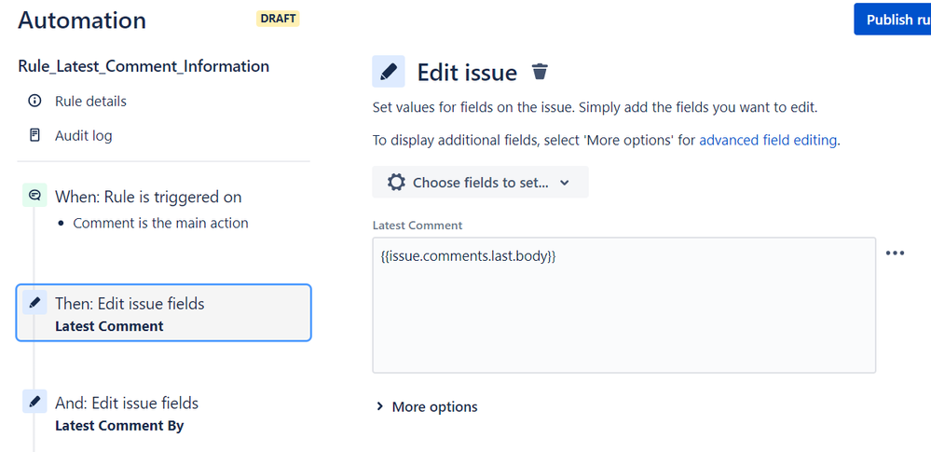931x452 pixels.
Task: Click the Audit log document icon
Action: point(35,135)
